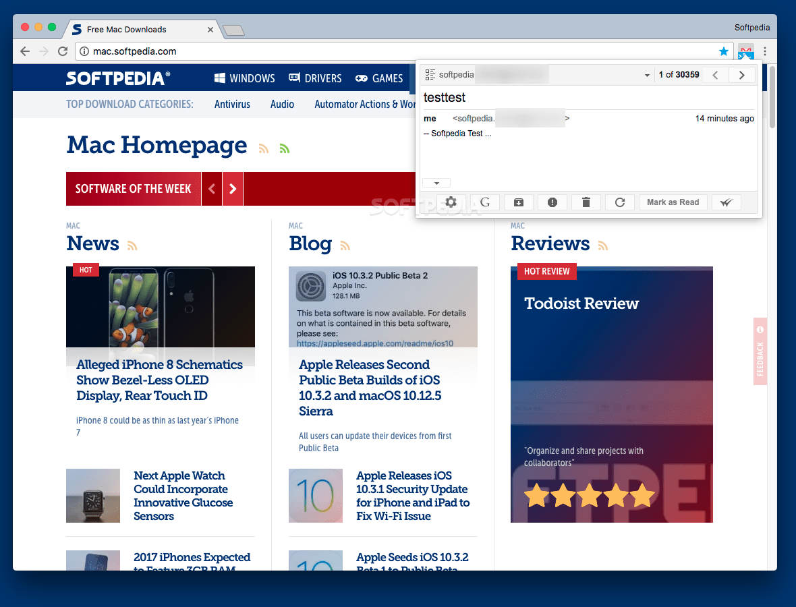Click the testtest email subject

coord(444,97)
